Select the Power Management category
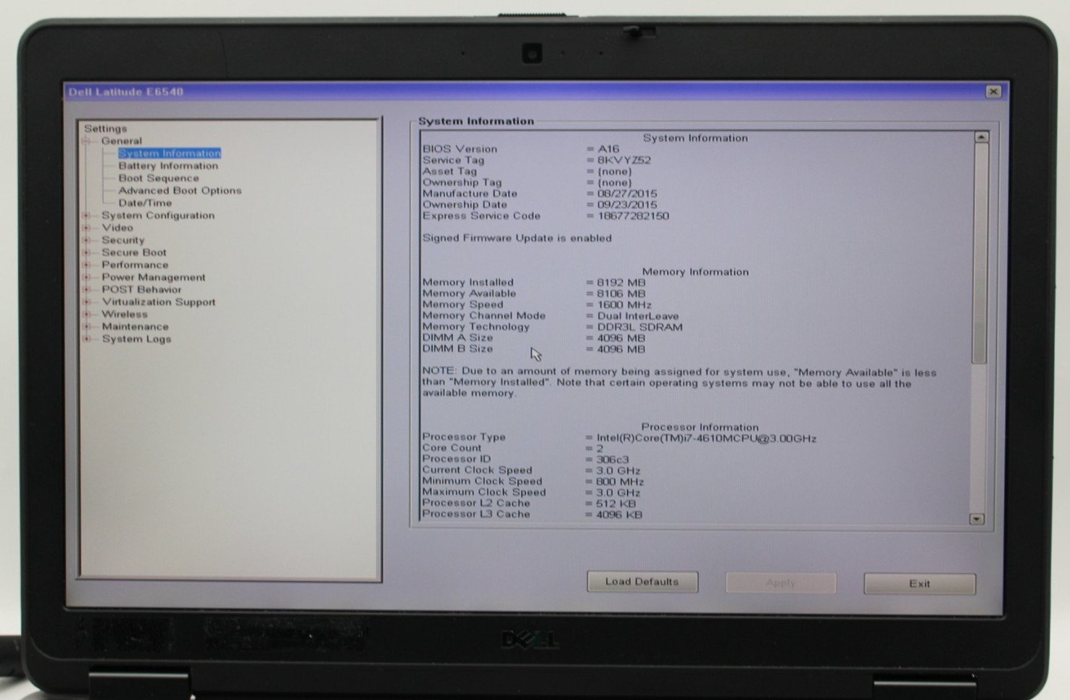Screen dimensions: 1070x700 coord(154,277)
